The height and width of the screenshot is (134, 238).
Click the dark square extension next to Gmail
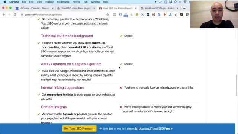coord(148,15)
